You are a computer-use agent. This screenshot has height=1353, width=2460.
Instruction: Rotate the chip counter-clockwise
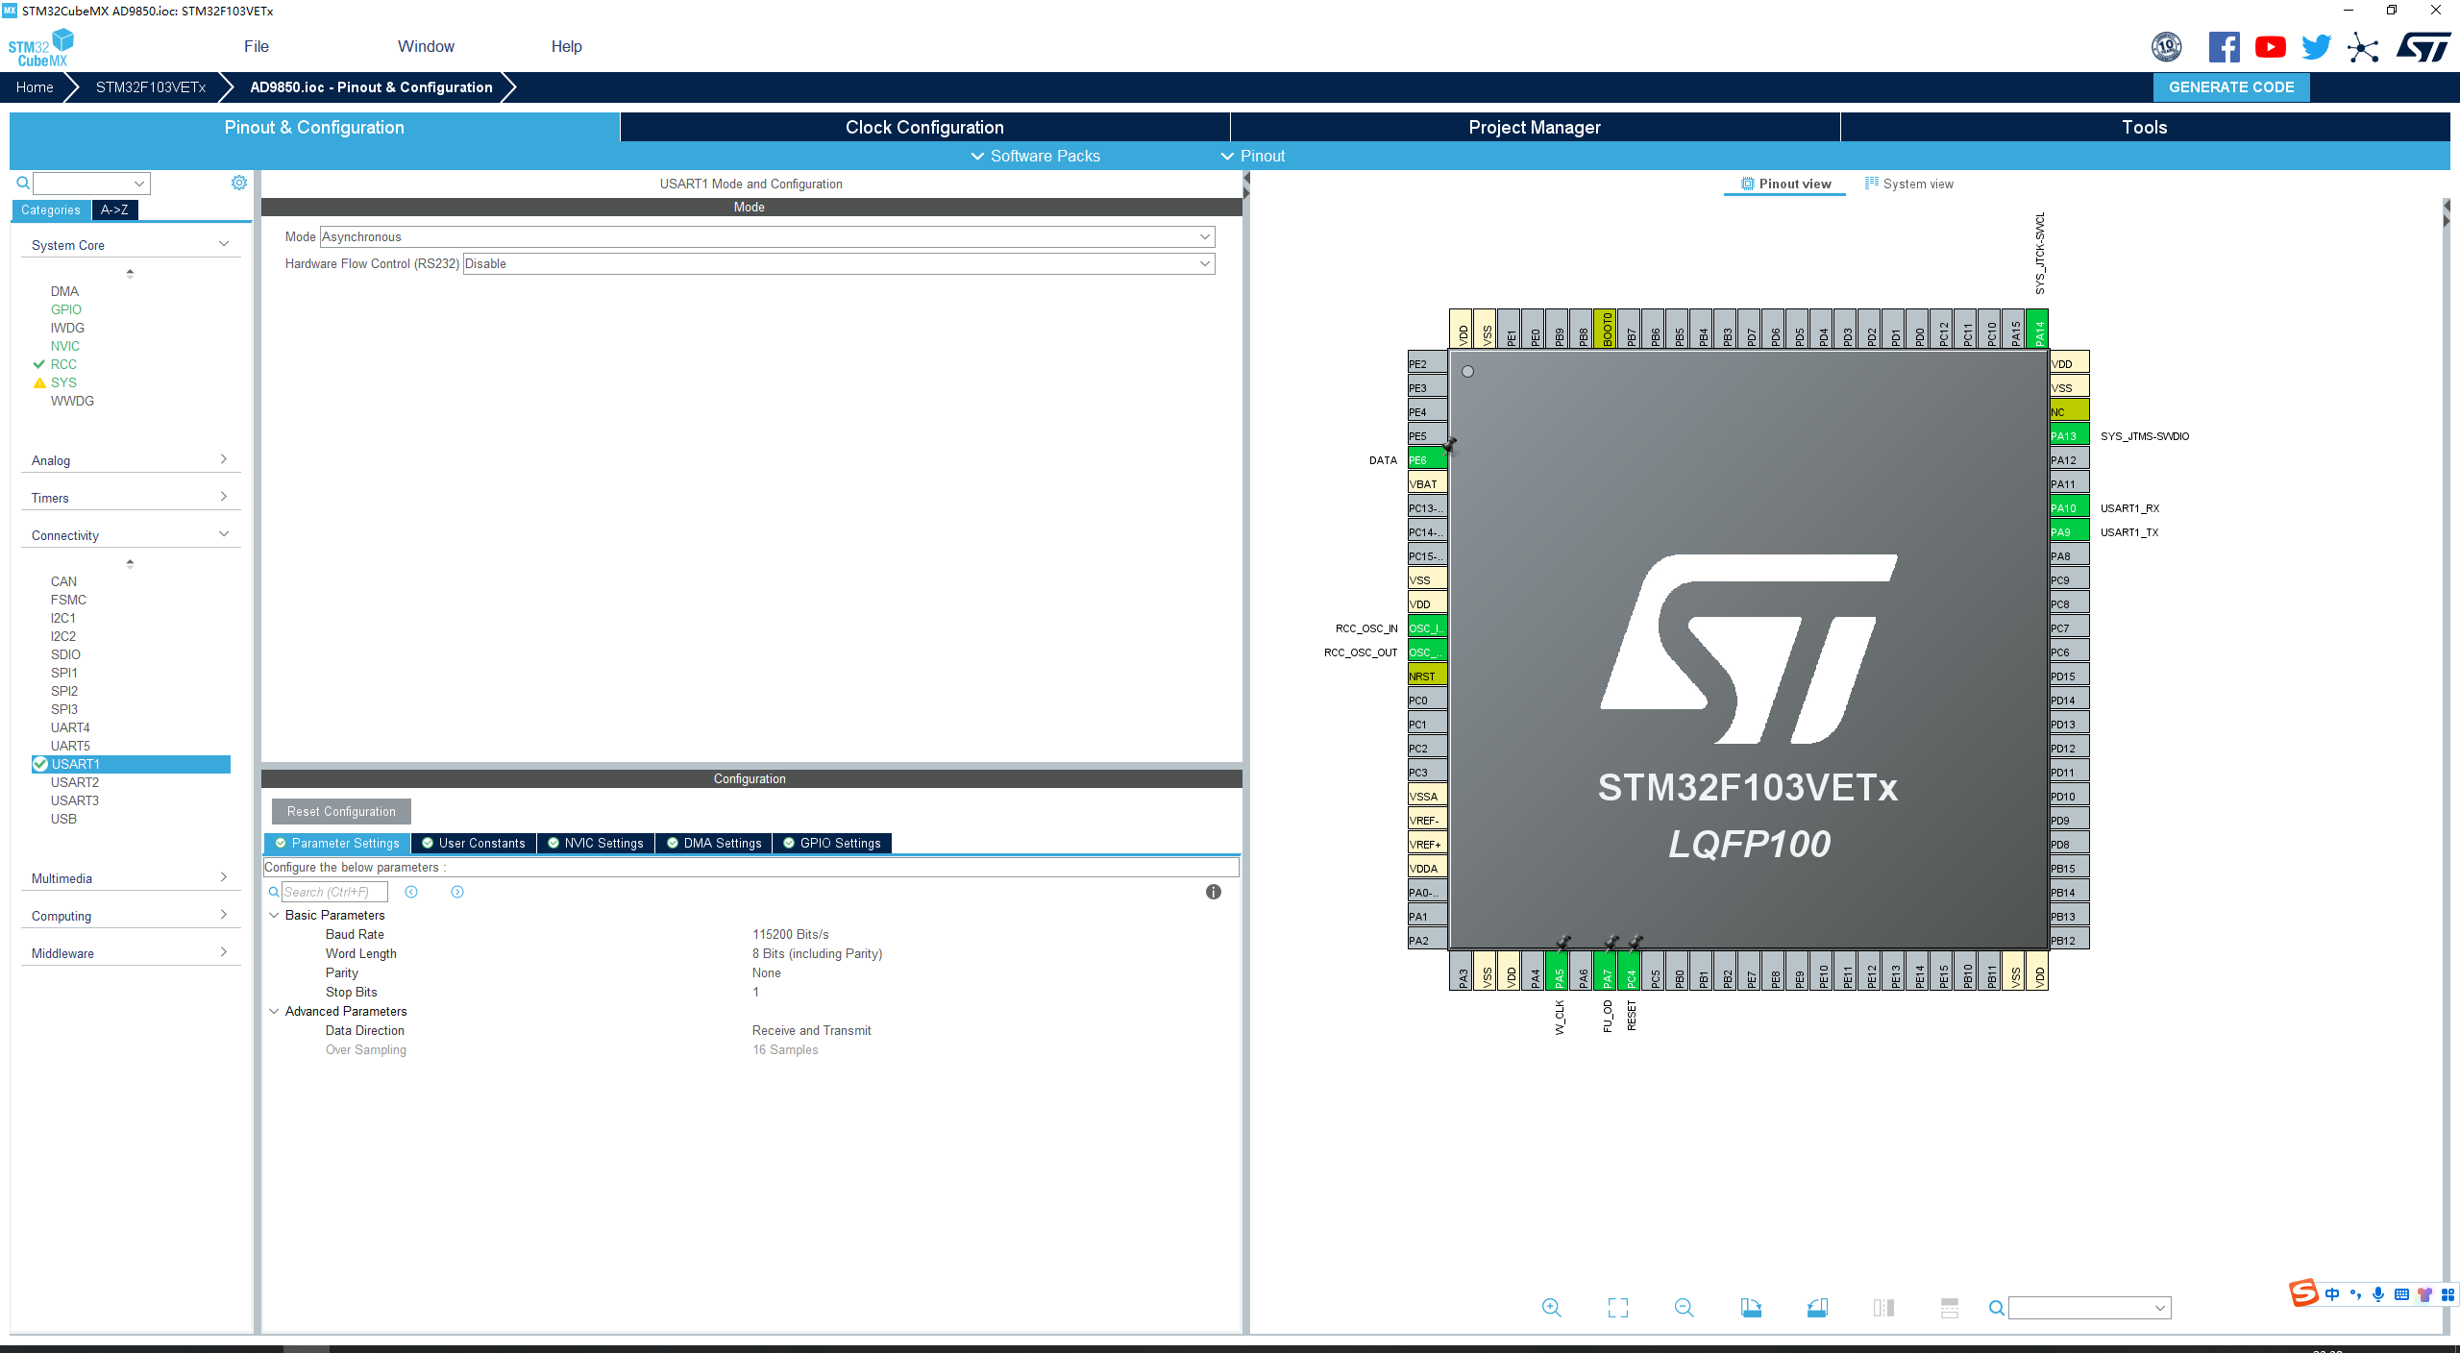(1817, 1308)
